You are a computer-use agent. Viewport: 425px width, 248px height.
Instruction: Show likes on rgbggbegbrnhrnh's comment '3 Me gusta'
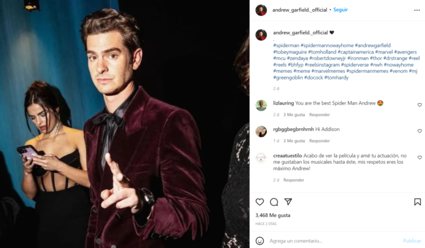[294, 140]
